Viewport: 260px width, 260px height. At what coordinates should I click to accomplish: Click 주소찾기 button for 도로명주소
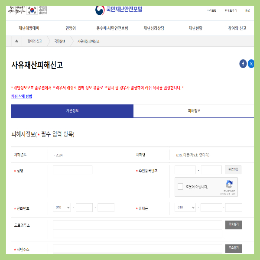(234, 224)
